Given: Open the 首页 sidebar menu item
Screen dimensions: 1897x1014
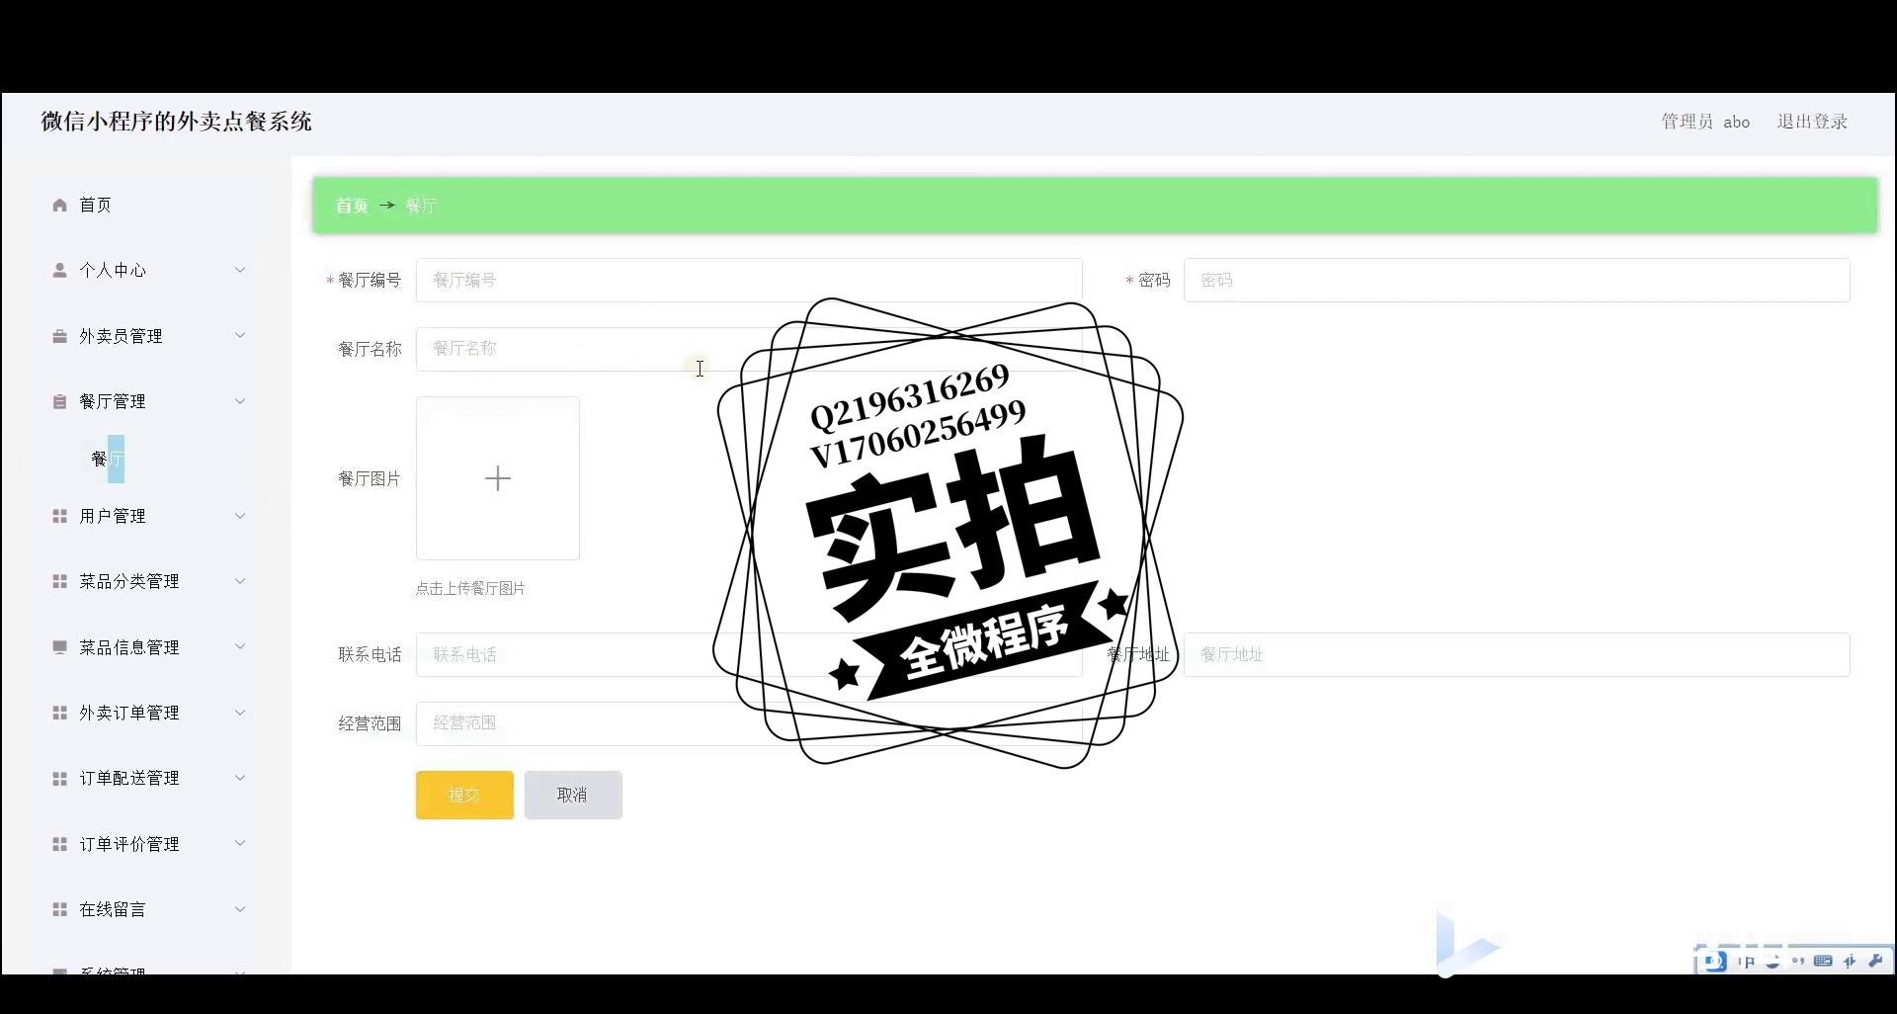Looking at the screenshot, I should [x=148, y=205].
